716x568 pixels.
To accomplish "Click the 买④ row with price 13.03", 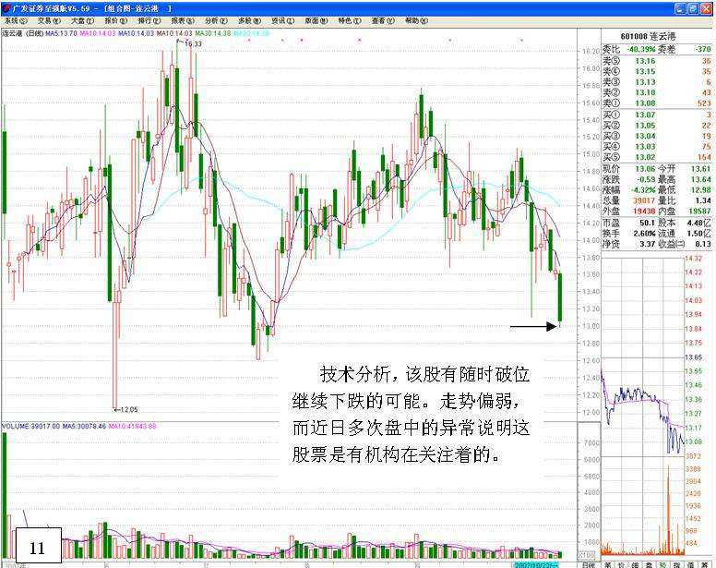I will point(657,146).
